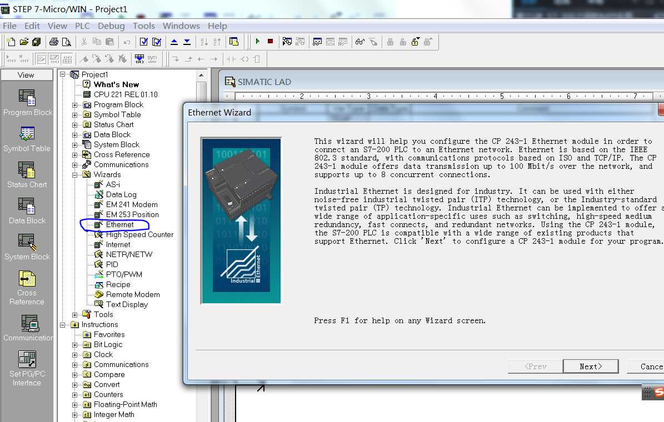
Task: Expand the Bit Logic instruction folder
Action: click(x=74, y=345)
